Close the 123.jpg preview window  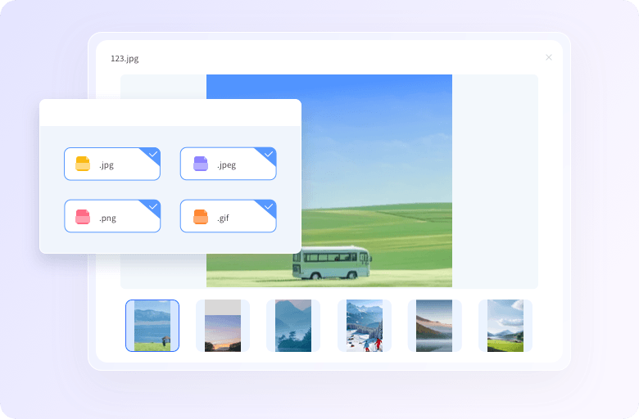[549, 57]
